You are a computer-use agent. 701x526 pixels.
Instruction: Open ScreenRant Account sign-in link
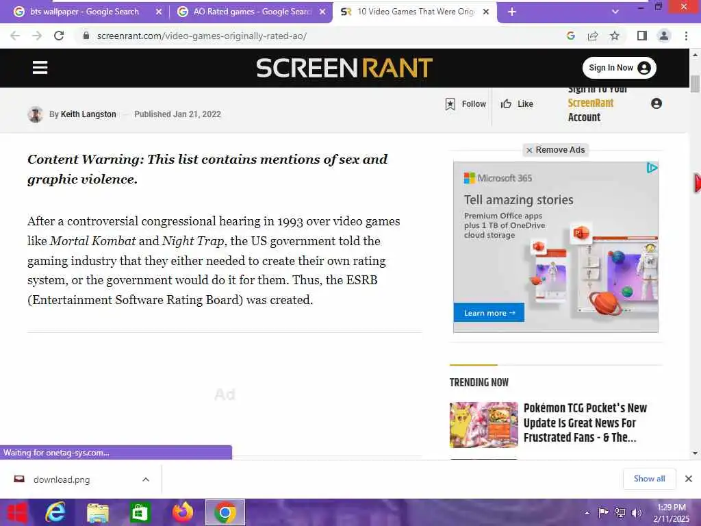tap(597, 103)
